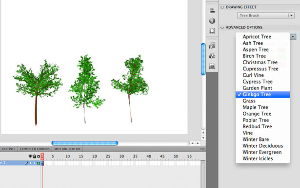
Task: Open the Code Snippets panel icon
Action: coord(212,46)
